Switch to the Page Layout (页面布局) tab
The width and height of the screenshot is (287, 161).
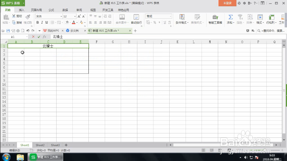[36, 10]
